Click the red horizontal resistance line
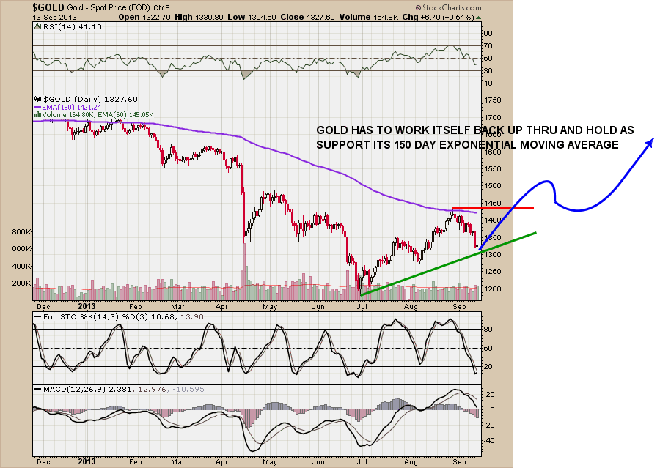The width and height of the screenshot is (660, 468). click(493, 209)
